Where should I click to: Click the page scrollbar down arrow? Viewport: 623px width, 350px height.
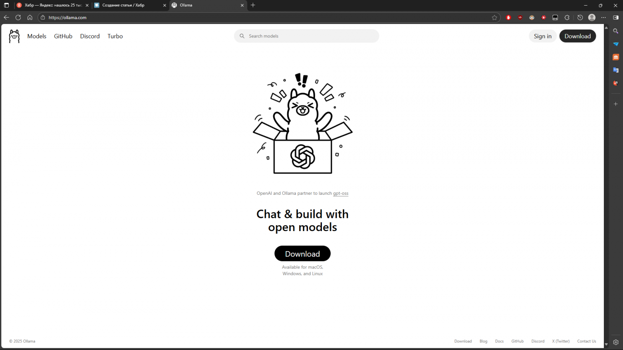tap(606, 344)
